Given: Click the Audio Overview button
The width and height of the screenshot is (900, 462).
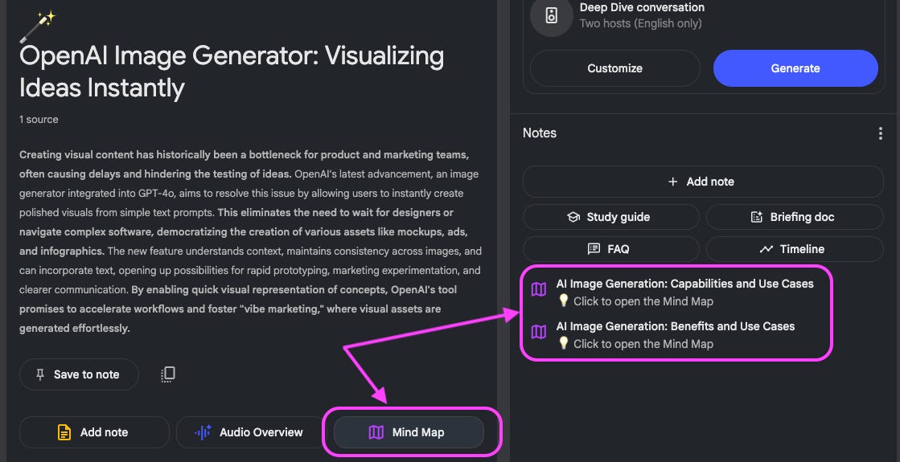Looking at the screenshot, I should pyautogui.click(x=250, y=432).
